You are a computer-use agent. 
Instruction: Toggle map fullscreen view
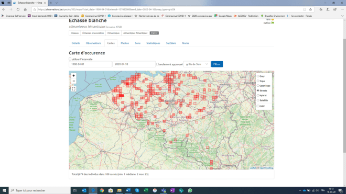(x=74, y=89)
